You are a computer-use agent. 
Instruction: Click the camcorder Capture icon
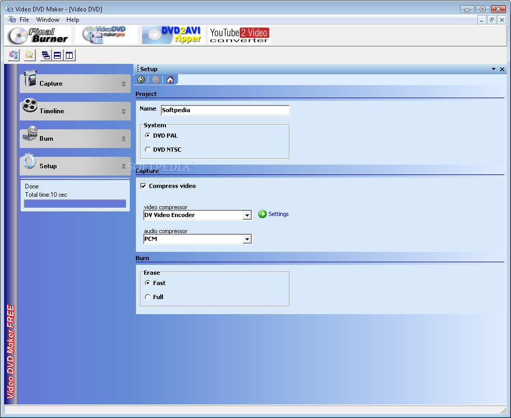pos(30,78)
